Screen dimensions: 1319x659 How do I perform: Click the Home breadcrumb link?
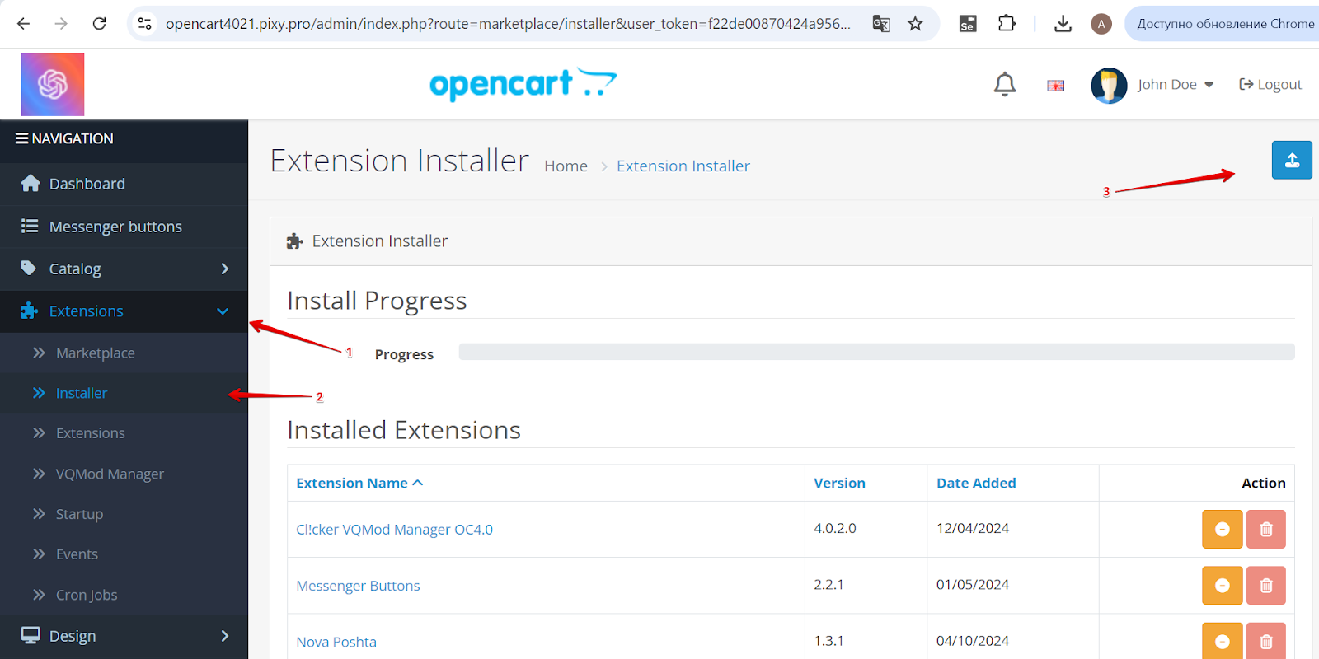[x=566, y=166]
